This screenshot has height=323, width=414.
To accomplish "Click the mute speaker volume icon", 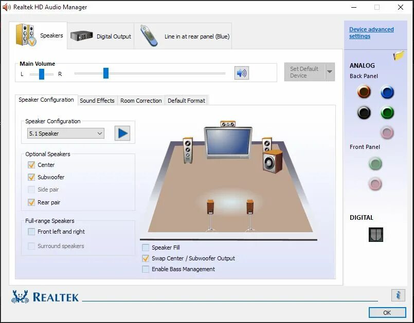I will [242, 73].
